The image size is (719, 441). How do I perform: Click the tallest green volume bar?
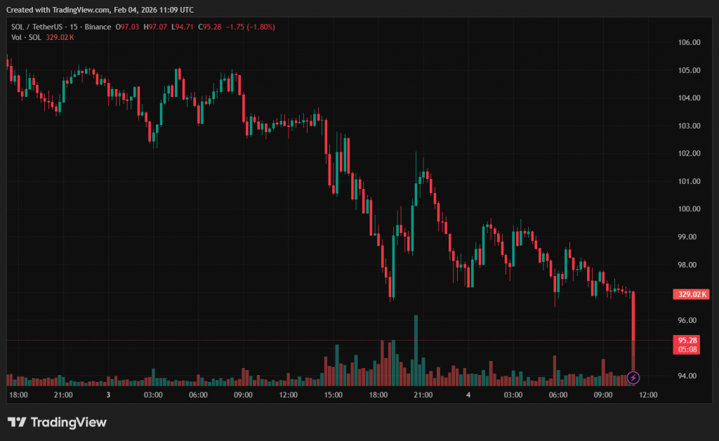pyautogui.click(x=416, y=350)
